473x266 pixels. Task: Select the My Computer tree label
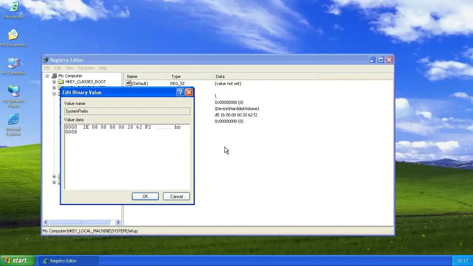click(70, 76)
